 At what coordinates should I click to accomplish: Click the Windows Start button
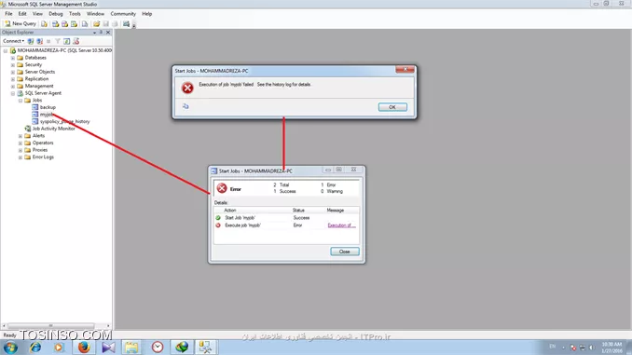click(x=10, y=348)
